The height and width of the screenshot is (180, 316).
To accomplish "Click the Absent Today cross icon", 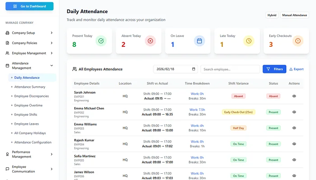I will coord(150,41).
